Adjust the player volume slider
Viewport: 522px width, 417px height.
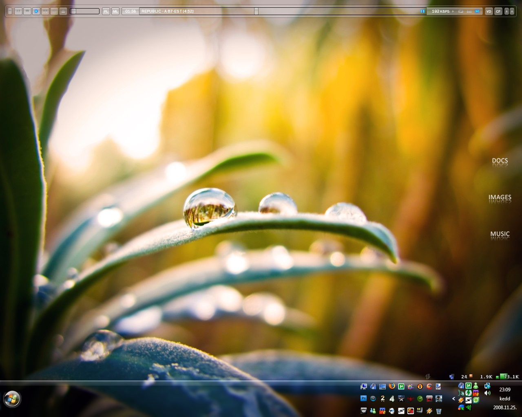pyautogui.click(x=84, y=11)
